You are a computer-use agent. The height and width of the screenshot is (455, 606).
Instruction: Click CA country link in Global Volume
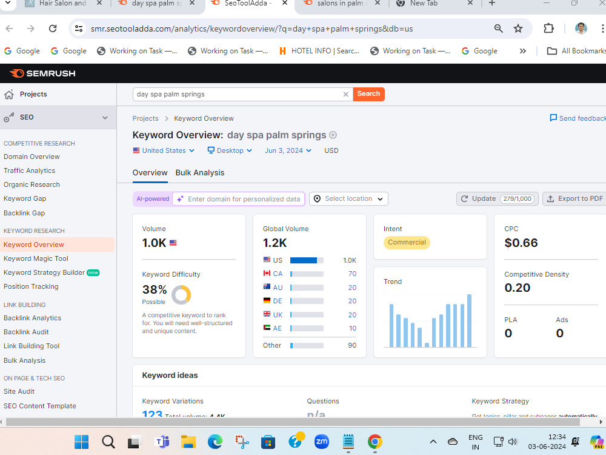[278, 274]
